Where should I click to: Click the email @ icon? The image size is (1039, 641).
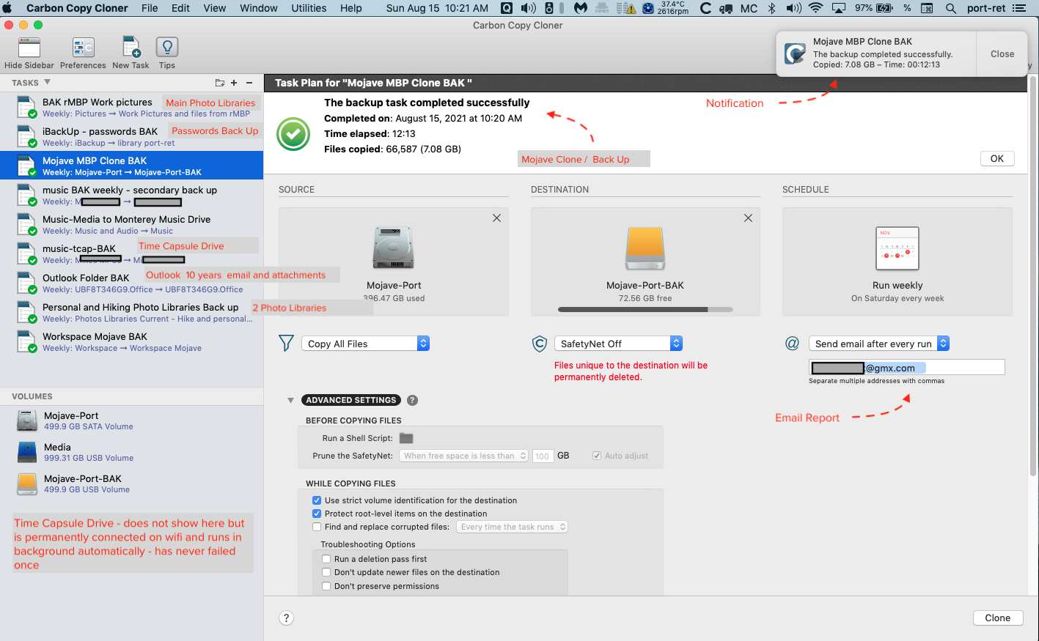[792, 343]
